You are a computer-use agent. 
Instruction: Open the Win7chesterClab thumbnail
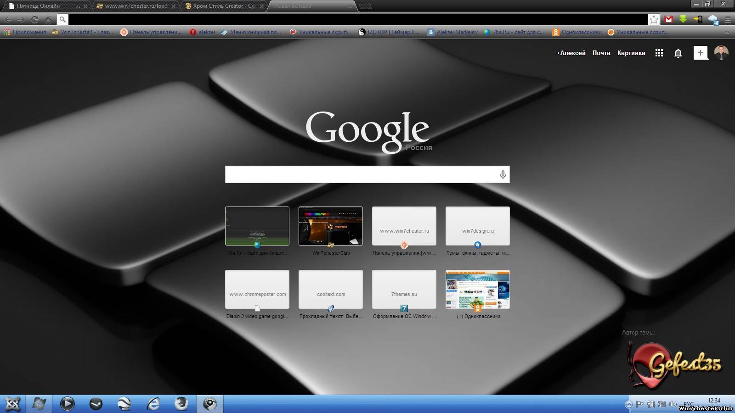[331, 226]
